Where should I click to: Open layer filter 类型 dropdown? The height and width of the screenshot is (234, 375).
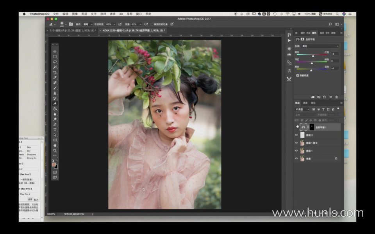click(x=302, y=109)
